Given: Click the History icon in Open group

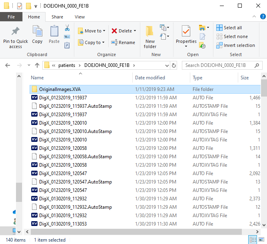Looking at the screenshot, I should (x=202, y=45).
